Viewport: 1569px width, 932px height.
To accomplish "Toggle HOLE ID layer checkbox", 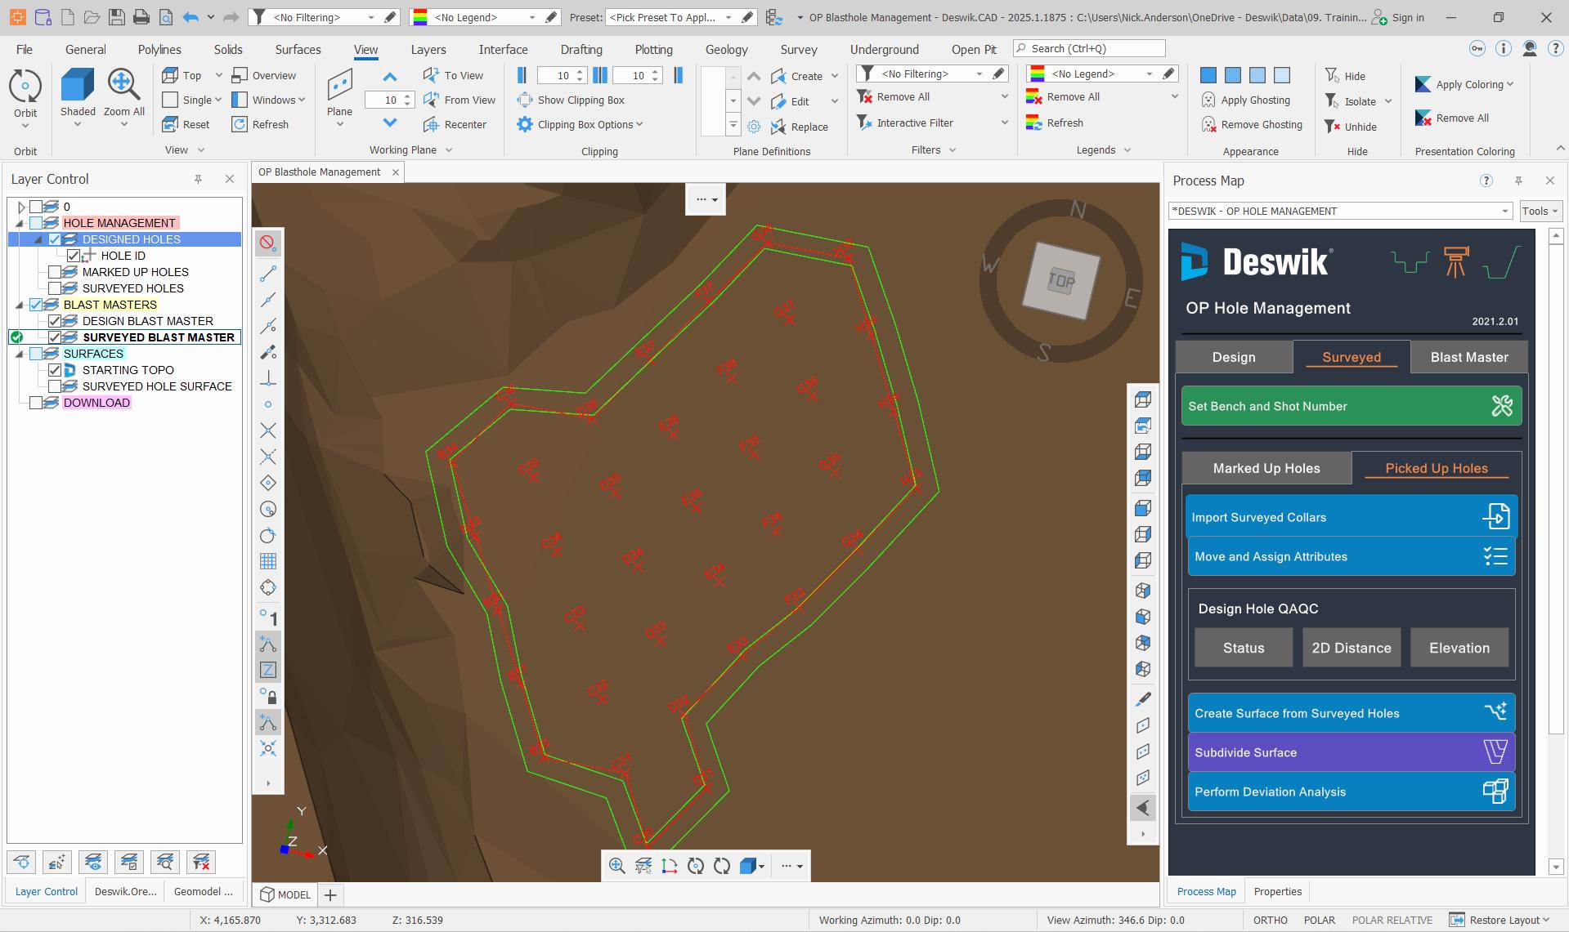I will 74,256.
